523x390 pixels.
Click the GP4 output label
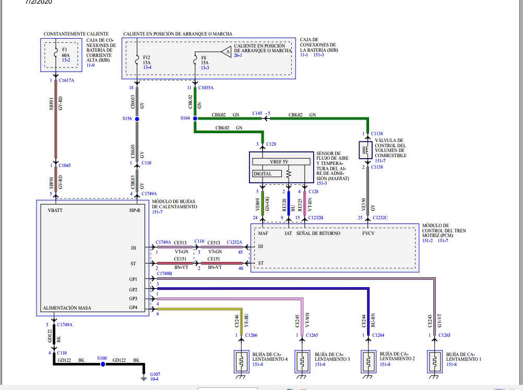[x=133, y=308]
